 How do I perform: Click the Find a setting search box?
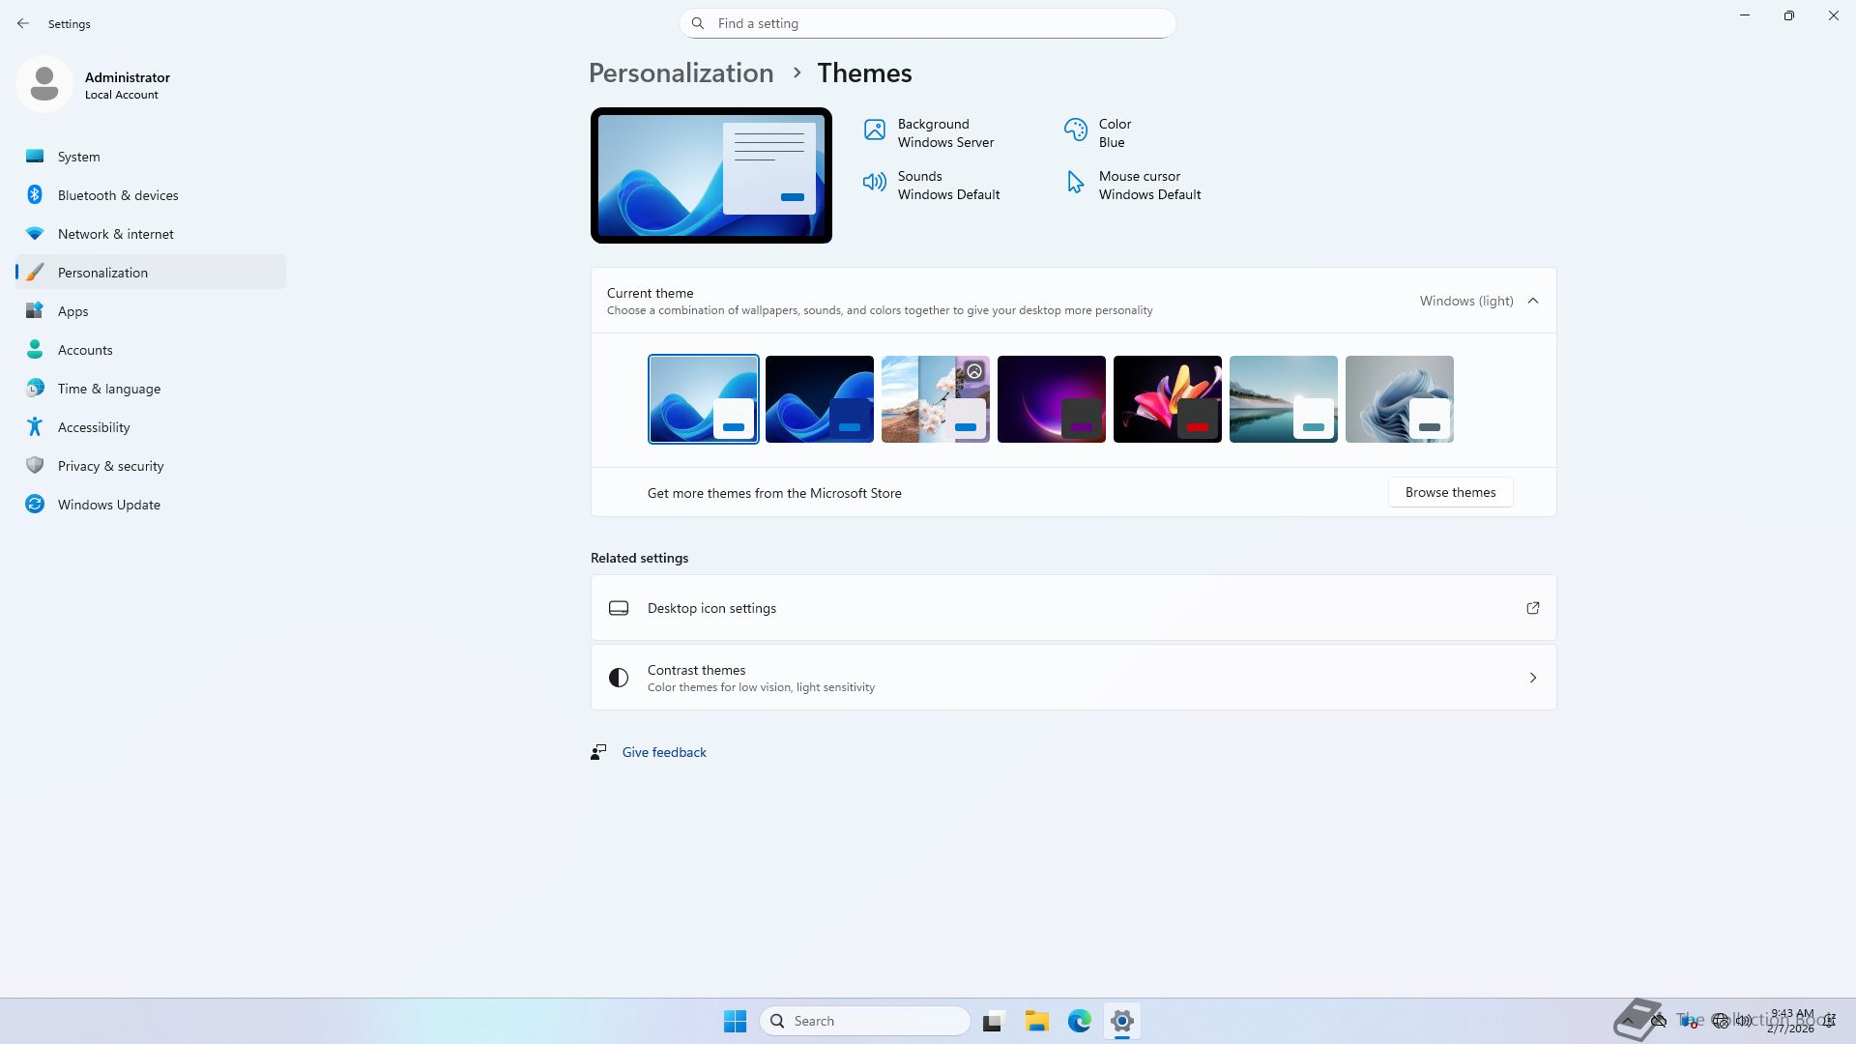click(x=928, y=23)
